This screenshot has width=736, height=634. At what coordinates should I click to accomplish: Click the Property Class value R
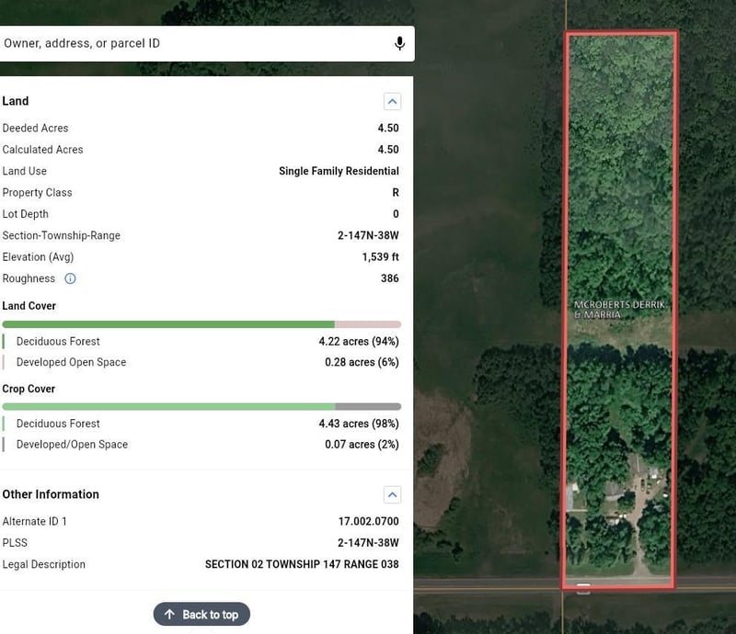[396, 193]
